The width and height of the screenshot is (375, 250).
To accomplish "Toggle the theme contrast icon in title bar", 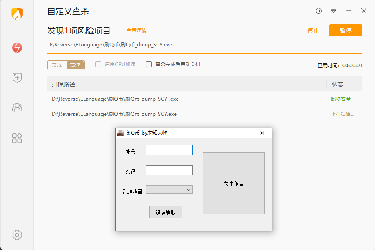I will coord(319,11).
